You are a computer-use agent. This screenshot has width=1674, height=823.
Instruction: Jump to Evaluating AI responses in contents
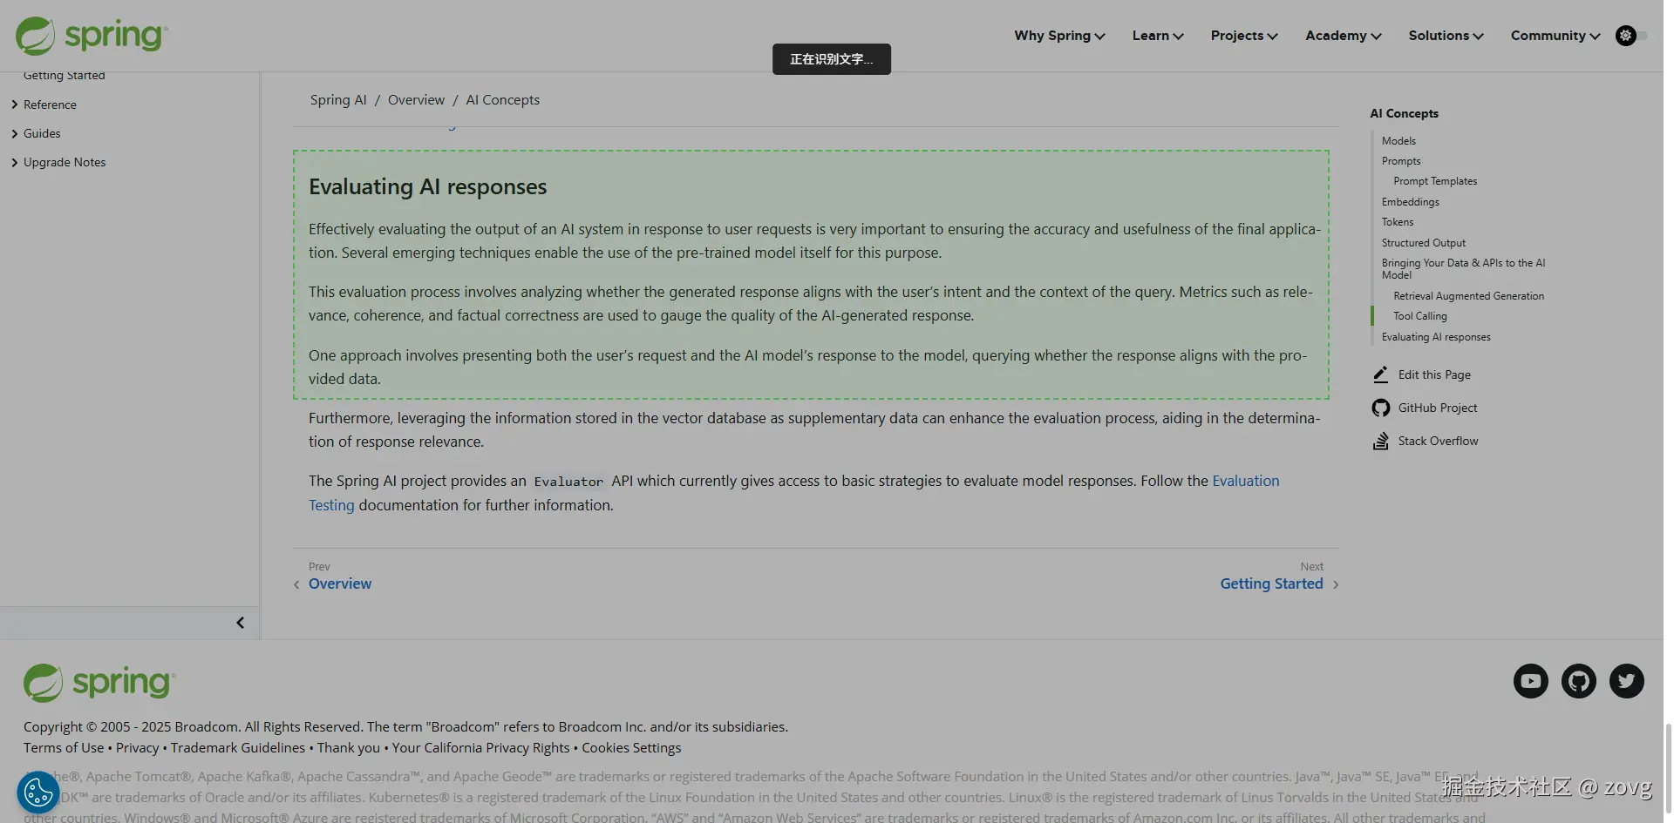coord(1436,337)
